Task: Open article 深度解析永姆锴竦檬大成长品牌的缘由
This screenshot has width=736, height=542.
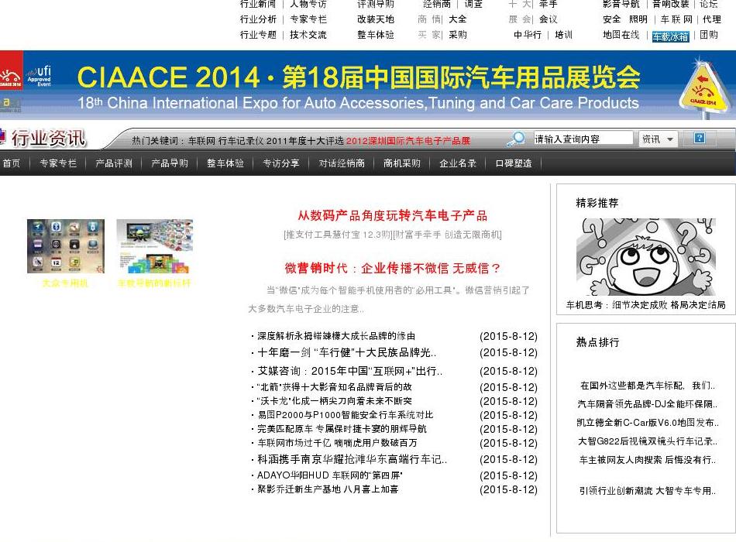Action: [x=336, y=336]
